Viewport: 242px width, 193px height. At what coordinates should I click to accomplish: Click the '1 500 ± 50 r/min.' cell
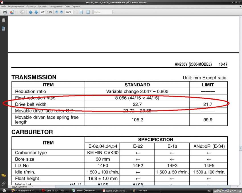point(172,172)
